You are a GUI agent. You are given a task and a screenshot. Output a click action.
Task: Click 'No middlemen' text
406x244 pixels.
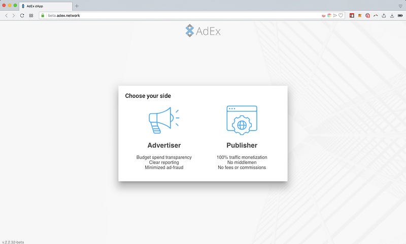[242, 162]
